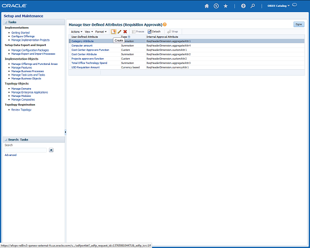Open the Computer amount attribute
Viewport: 310px width, 248px height.
(82, 46)
